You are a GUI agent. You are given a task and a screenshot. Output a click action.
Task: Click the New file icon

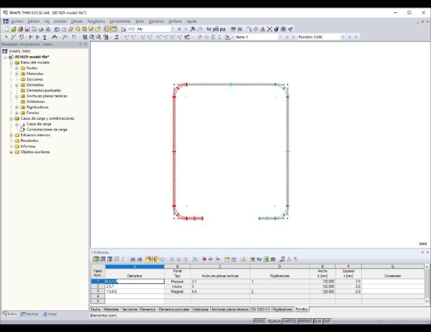(7, 29)
